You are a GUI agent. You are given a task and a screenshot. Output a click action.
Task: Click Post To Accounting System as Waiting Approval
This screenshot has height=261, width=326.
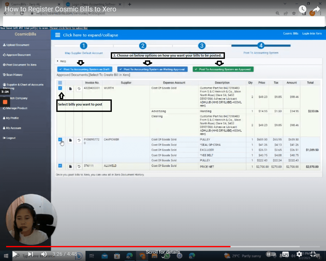(x=152, y=69)
